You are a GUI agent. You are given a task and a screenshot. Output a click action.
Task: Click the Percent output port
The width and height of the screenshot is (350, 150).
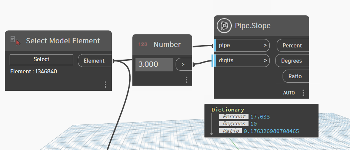pyautogui.click(x=293, y=46)
